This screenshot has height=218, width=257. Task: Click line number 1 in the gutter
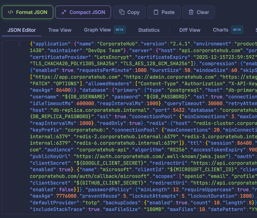[x=19, y=44]
